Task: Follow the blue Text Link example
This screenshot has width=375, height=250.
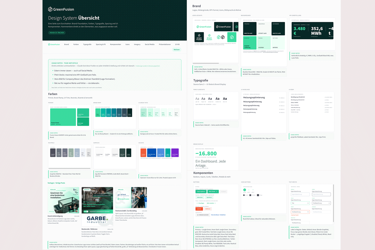Action: pos(218,215)
